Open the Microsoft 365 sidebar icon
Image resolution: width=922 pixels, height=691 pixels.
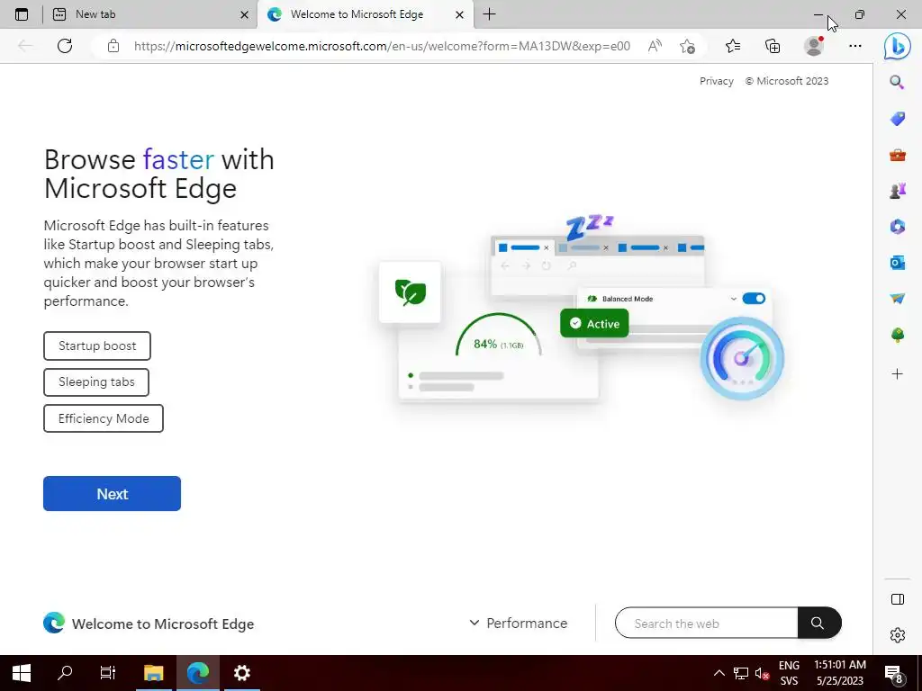point(898,227)
